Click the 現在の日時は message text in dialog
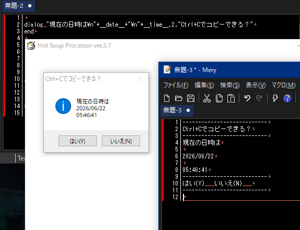The image size is (300, 230). coord(93,101)
